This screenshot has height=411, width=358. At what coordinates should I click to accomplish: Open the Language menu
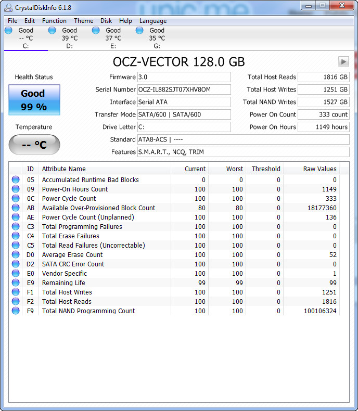coord(153,21)
